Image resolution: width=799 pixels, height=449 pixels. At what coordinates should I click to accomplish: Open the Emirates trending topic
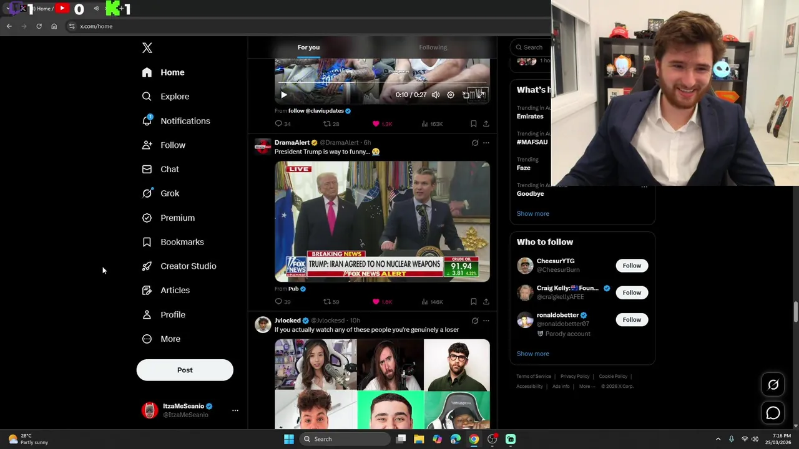pos(530,117)
